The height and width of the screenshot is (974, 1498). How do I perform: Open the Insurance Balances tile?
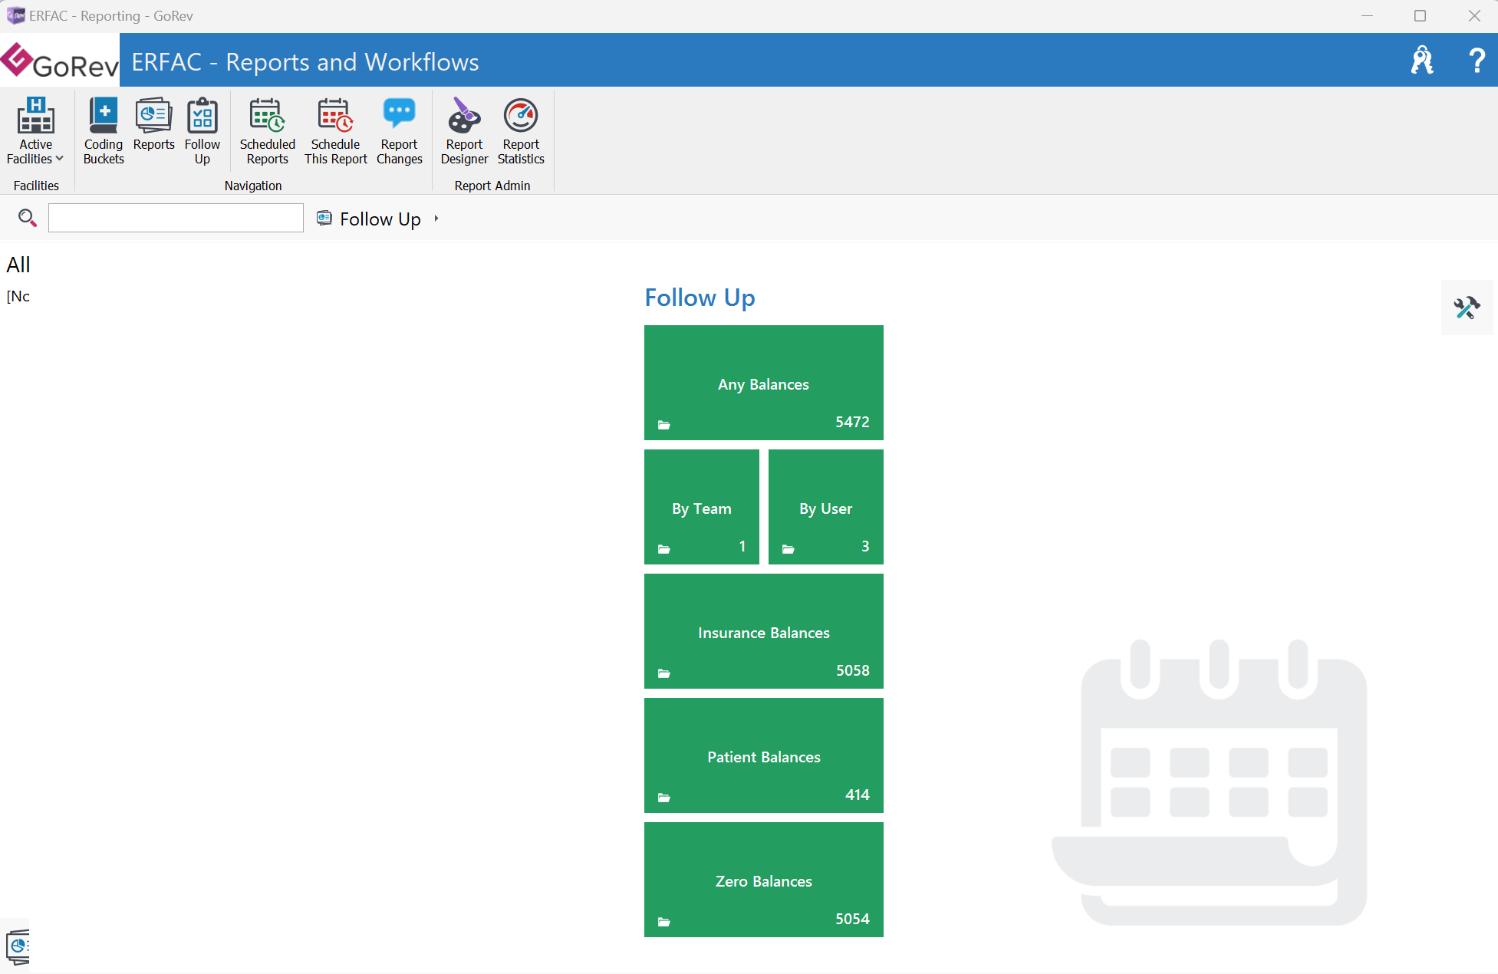(x=764, y=631)
